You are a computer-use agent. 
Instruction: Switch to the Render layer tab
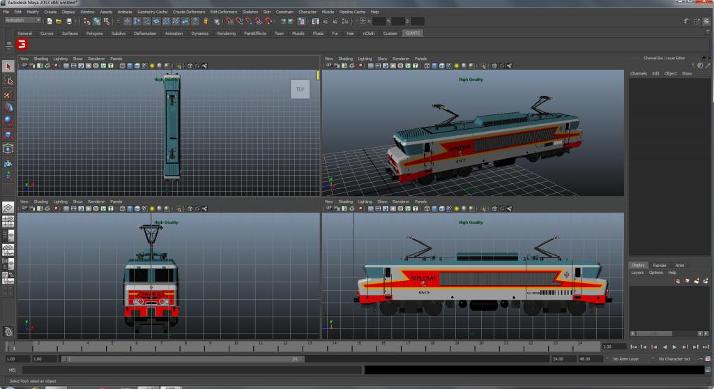[x=660, y=265]
